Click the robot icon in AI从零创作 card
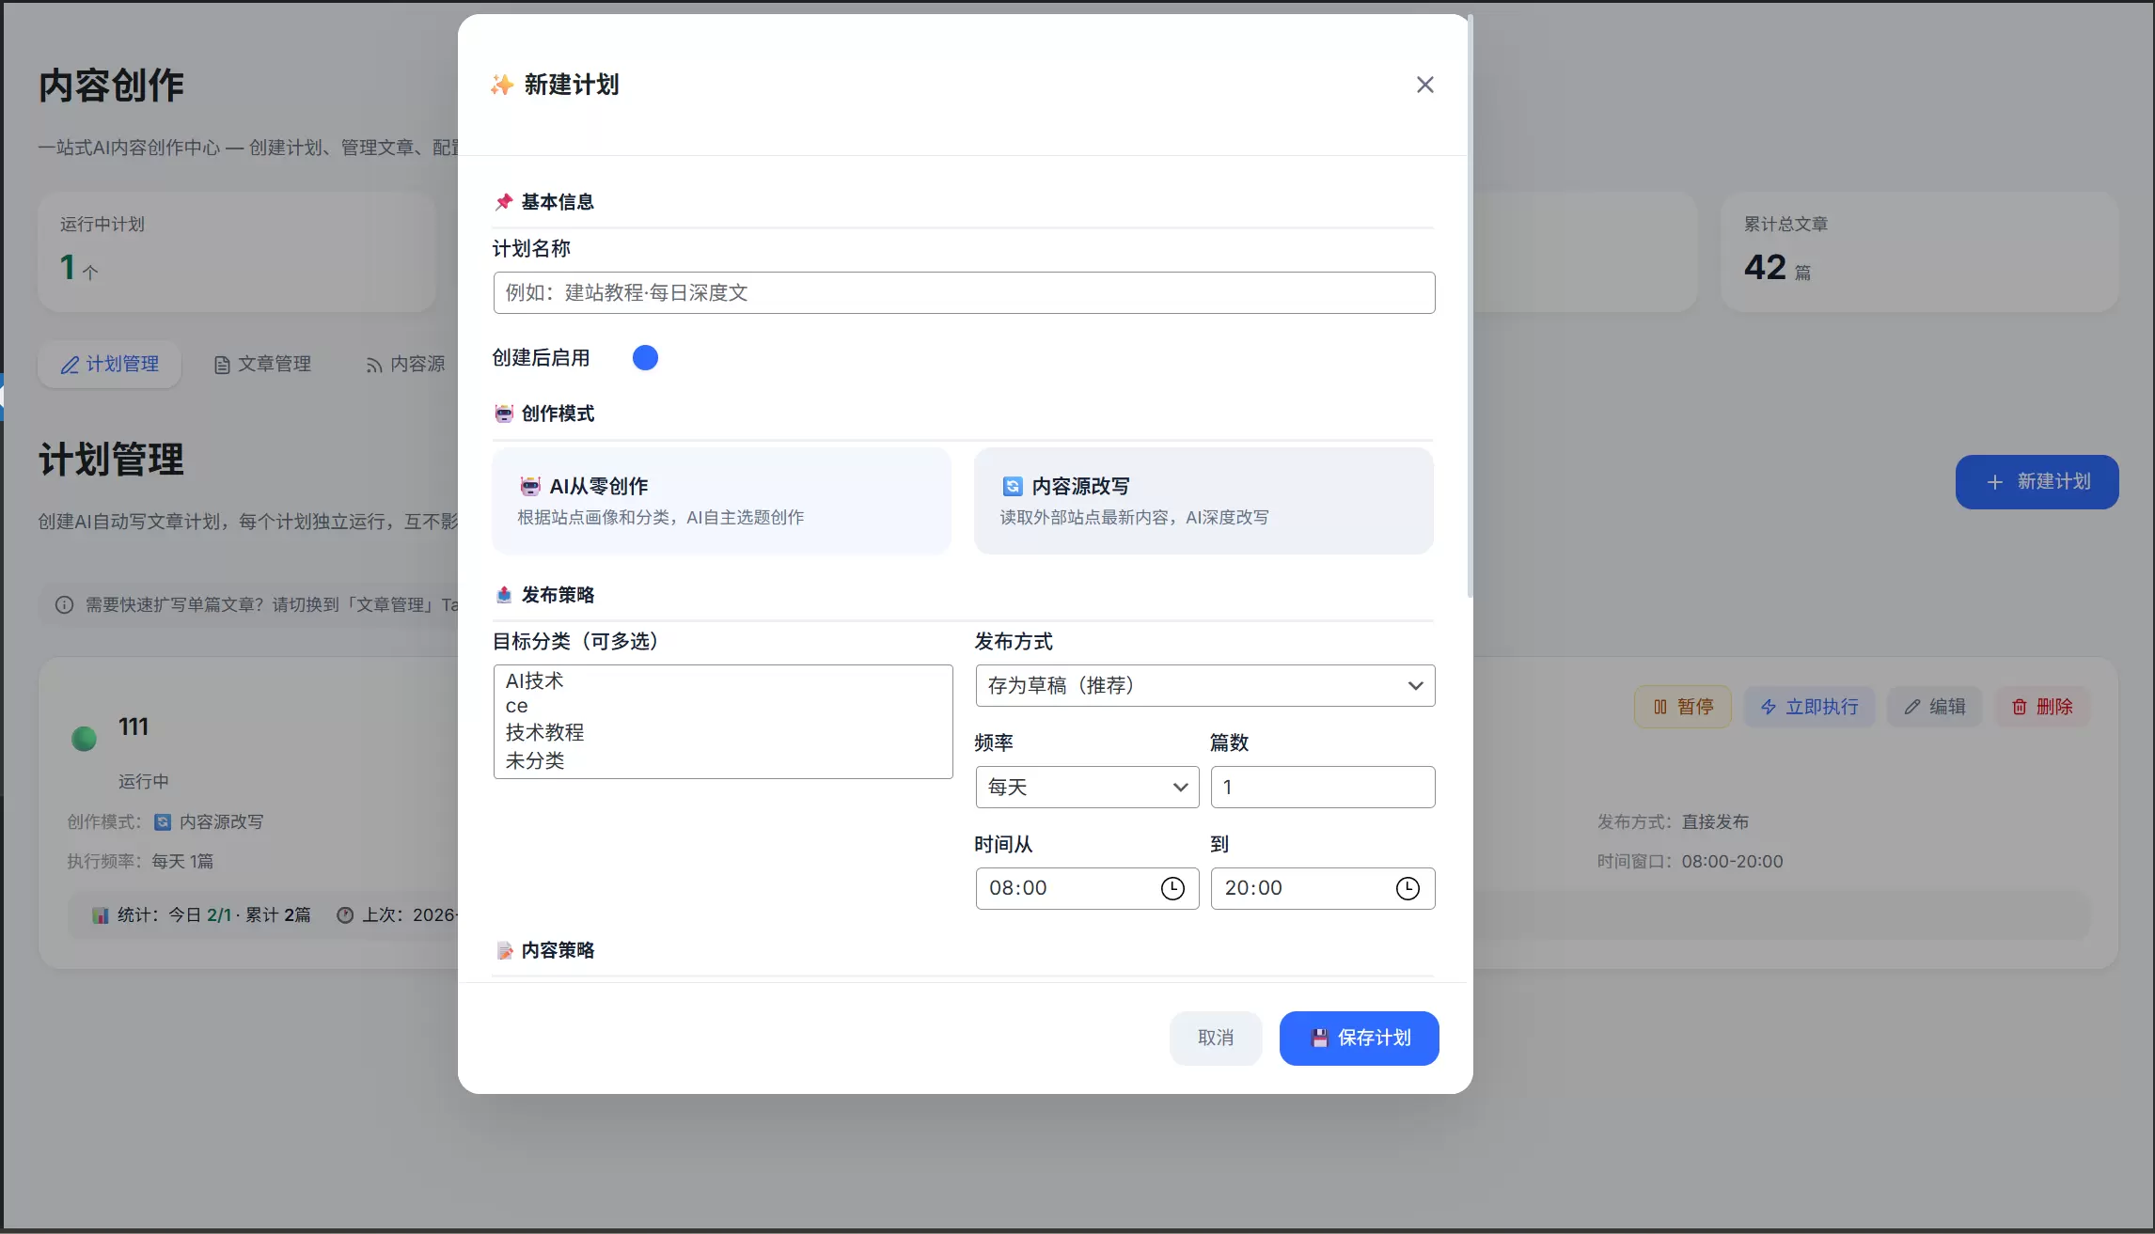 click(530, 486)
